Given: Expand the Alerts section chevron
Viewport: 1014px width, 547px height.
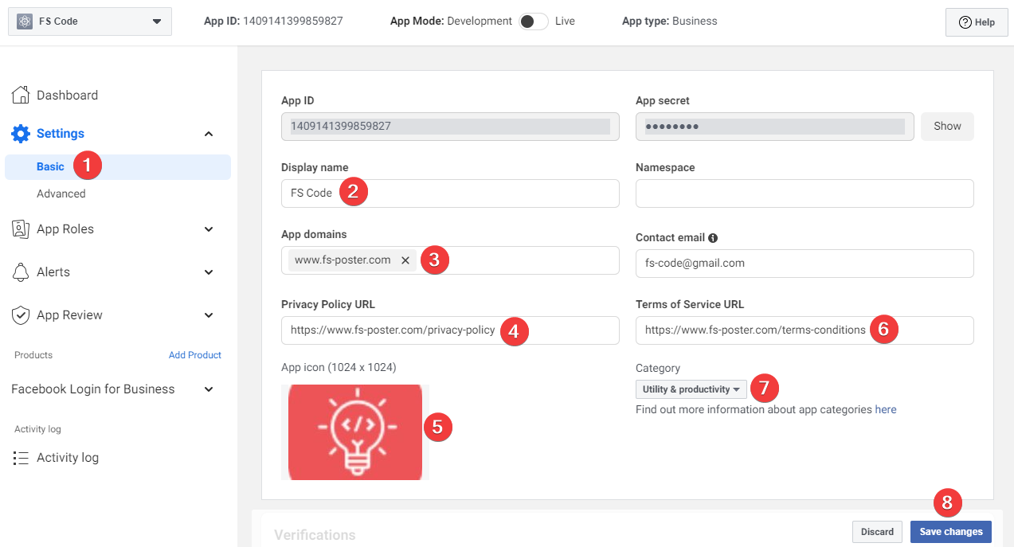Looking at the screenshot, I should coord(209,272).
